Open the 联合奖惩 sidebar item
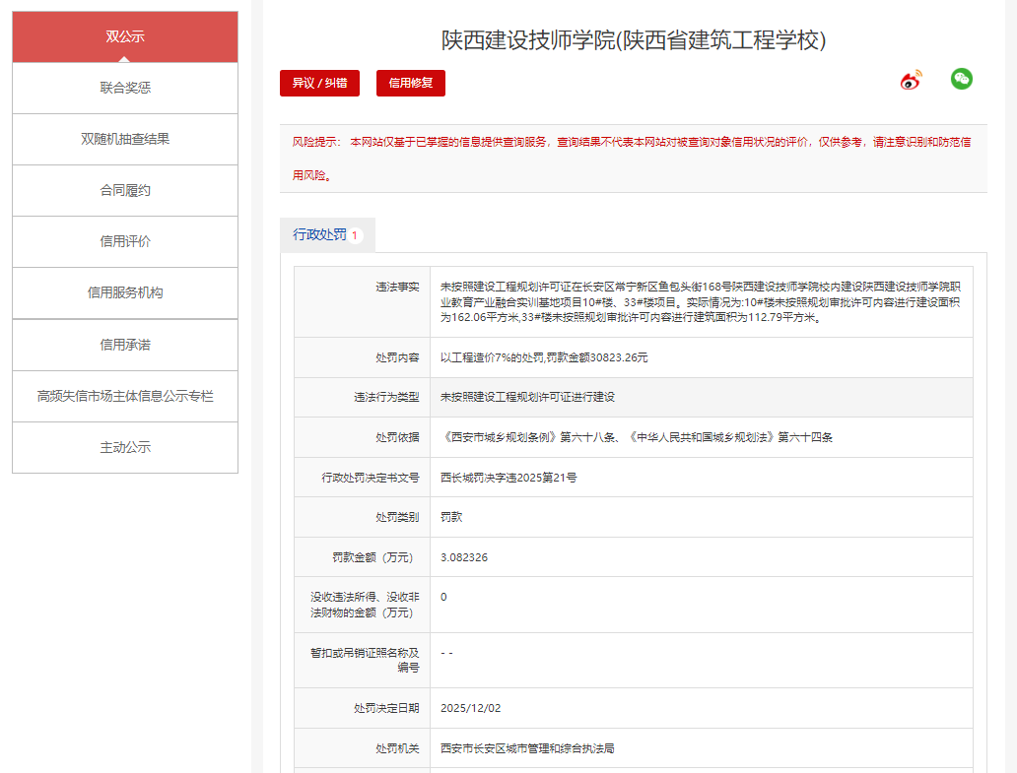Screen dimensions: 1017x773 point(125,89)
